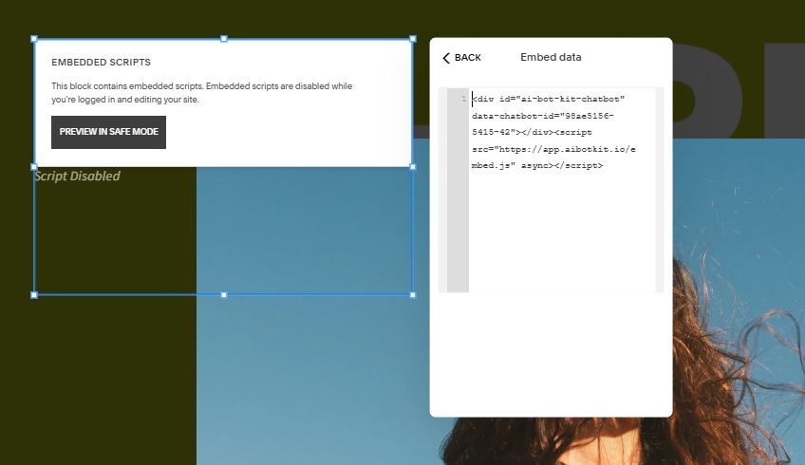
Task: Click the BACK label in Embed data panel
Action: tap(468, 58)
